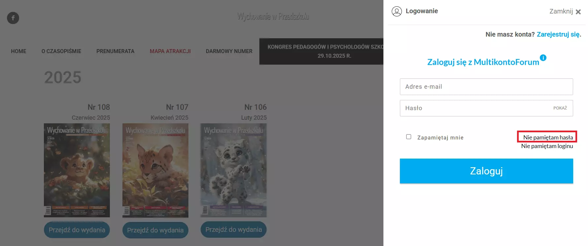Click Przejdź do wydania under Nr 107
Viewport: 588px width, 246px height.
pos(155,230)
